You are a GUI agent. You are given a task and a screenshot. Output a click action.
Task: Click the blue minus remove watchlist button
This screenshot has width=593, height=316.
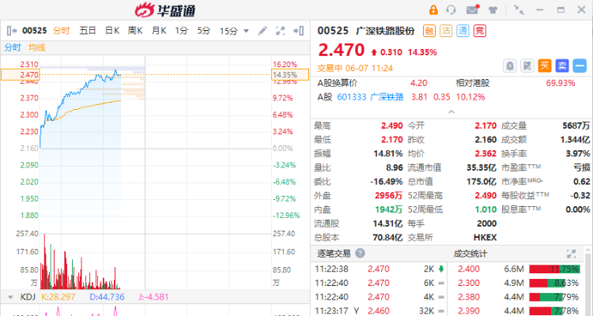[580, 66]
